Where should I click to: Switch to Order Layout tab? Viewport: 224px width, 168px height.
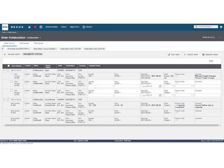pyautogui.click(x=9, y=43)
